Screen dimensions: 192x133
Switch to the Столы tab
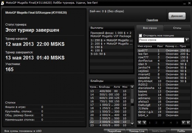pyautogui.click(x=177, y=28)
